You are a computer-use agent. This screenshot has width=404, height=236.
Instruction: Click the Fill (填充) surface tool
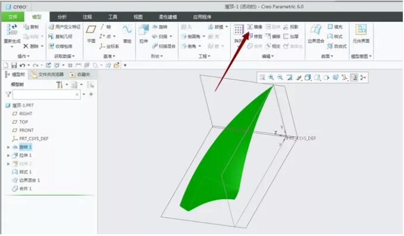coord(335,27)
